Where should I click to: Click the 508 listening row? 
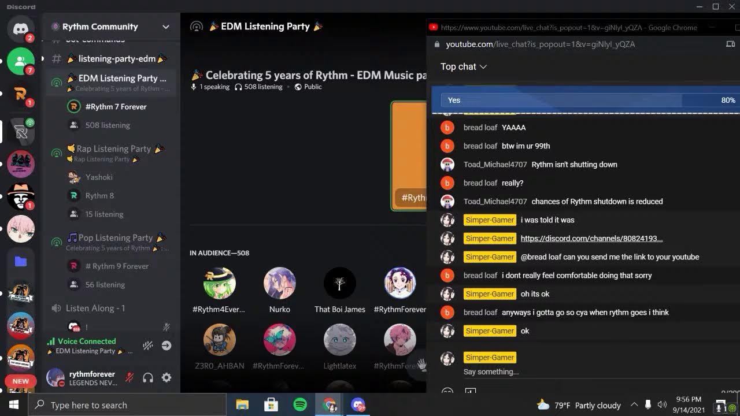tap(108, 125)
